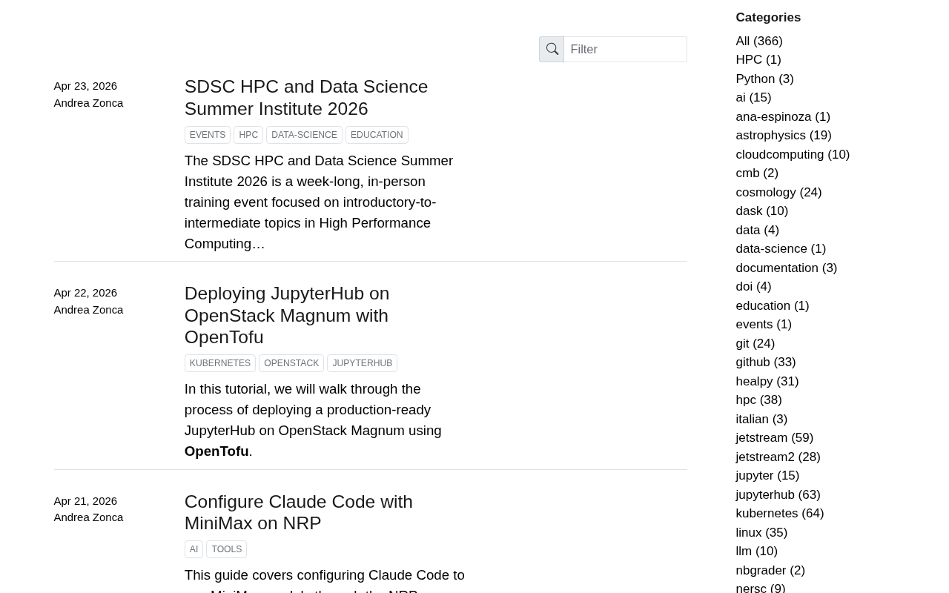Open the kubernetes (64) category

779,513
